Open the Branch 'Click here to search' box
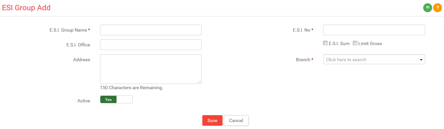The height and width of the screenshot is (129, 444). point(374,59)
